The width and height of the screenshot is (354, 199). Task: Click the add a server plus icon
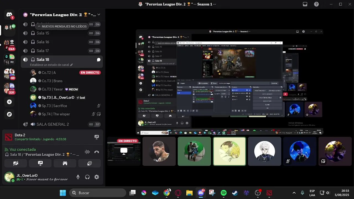pyautogui.click(x=9, y=102)
